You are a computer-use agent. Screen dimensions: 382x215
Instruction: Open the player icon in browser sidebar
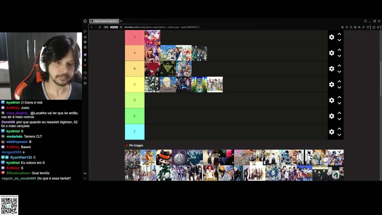(85, 73)
